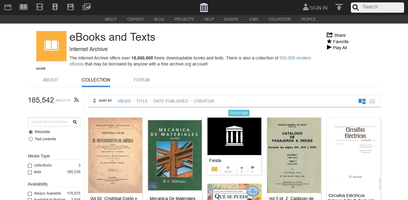Open PEOPLE in the top navigation

coord(308,19)
